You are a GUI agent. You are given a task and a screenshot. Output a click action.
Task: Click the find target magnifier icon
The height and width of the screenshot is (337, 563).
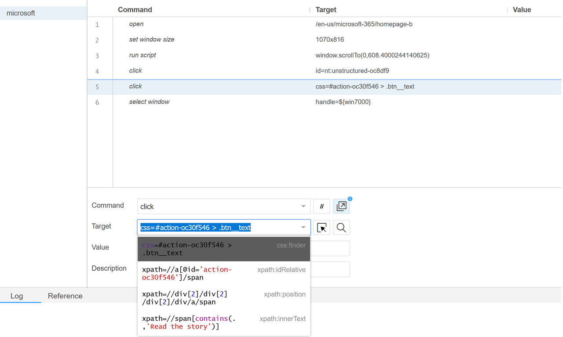click(341, 228)
